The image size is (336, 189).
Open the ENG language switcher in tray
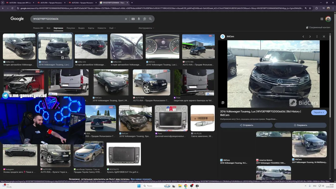(315, 186)
